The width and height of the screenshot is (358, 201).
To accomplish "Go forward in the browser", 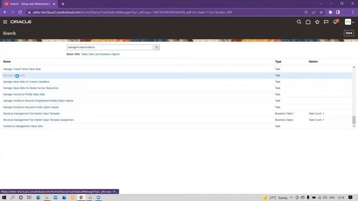I will 12,12.
